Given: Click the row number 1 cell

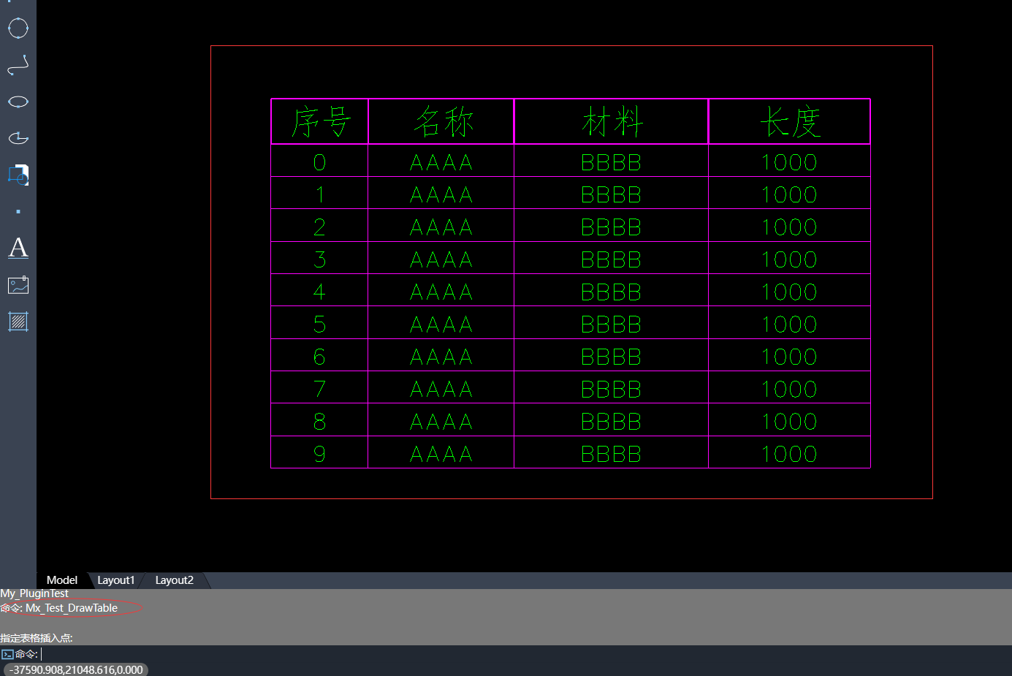Looking at the screenshot, I should coord(320,194).
